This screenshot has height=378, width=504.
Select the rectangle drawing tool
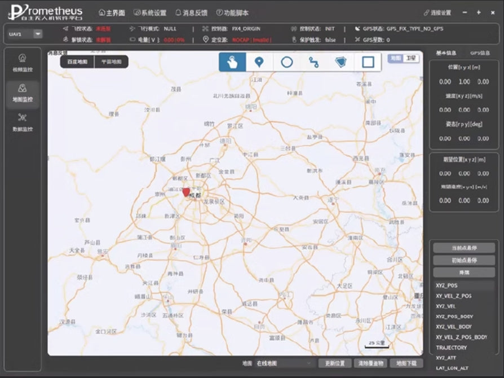pos(368,61)
